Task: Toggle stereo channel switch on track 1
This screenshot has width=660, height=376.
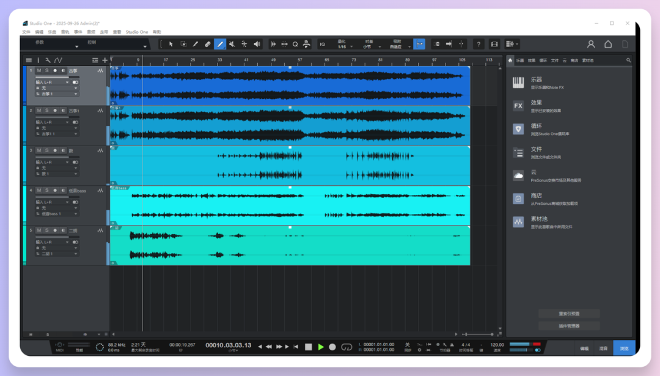Action: click(x=75, y=82)
